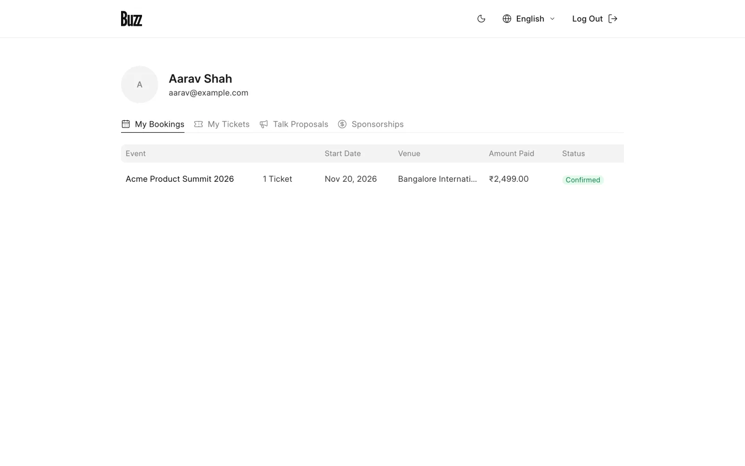Click the email aarav@example.com
The image size is (745, 466).
click(x=209, y=93)
